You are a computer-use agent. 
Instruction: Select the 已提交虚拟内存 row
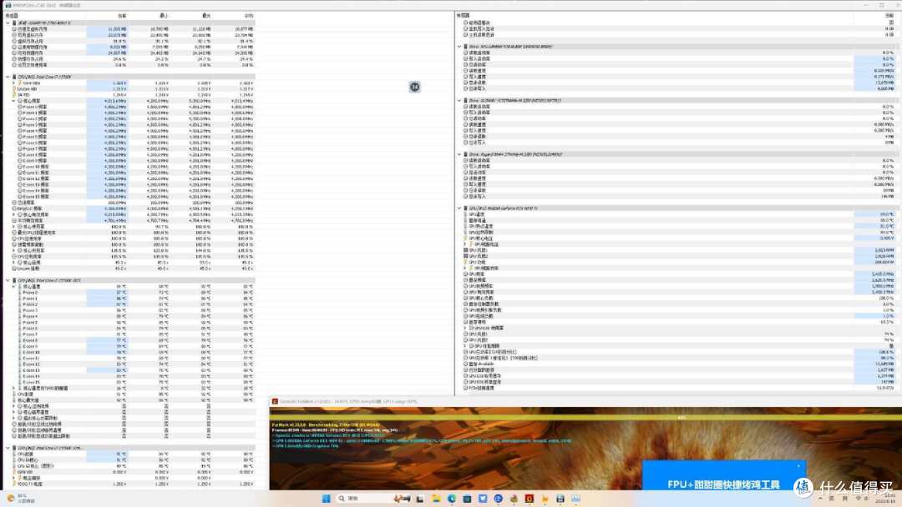tap(129, 28)
